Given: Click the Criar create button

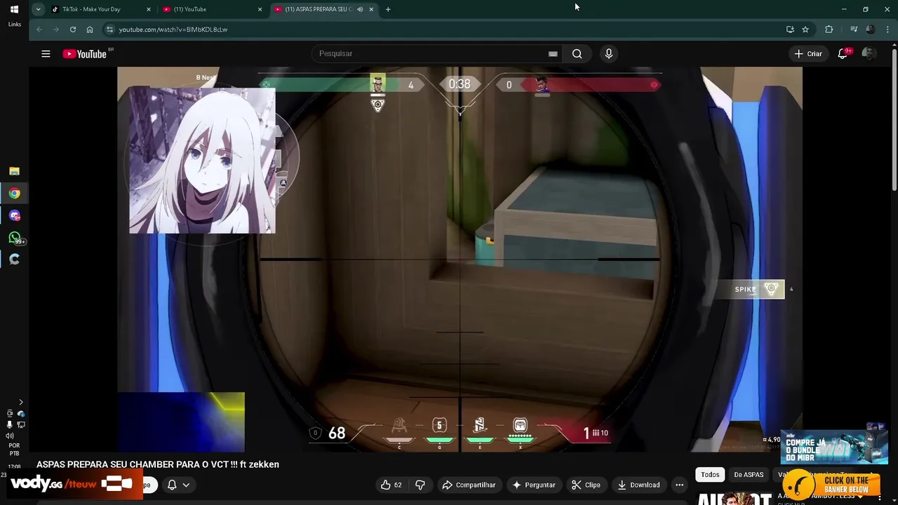Looking at the screenshot, I should coord(807,54).
